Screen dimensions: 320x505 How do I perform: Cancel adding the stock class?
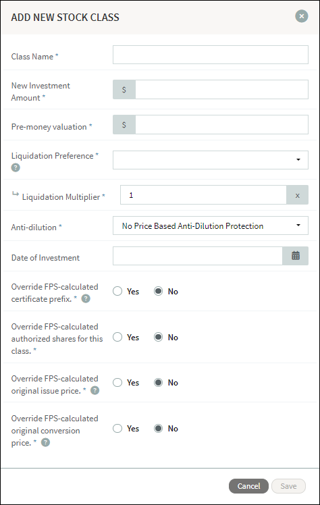(248, 486)
